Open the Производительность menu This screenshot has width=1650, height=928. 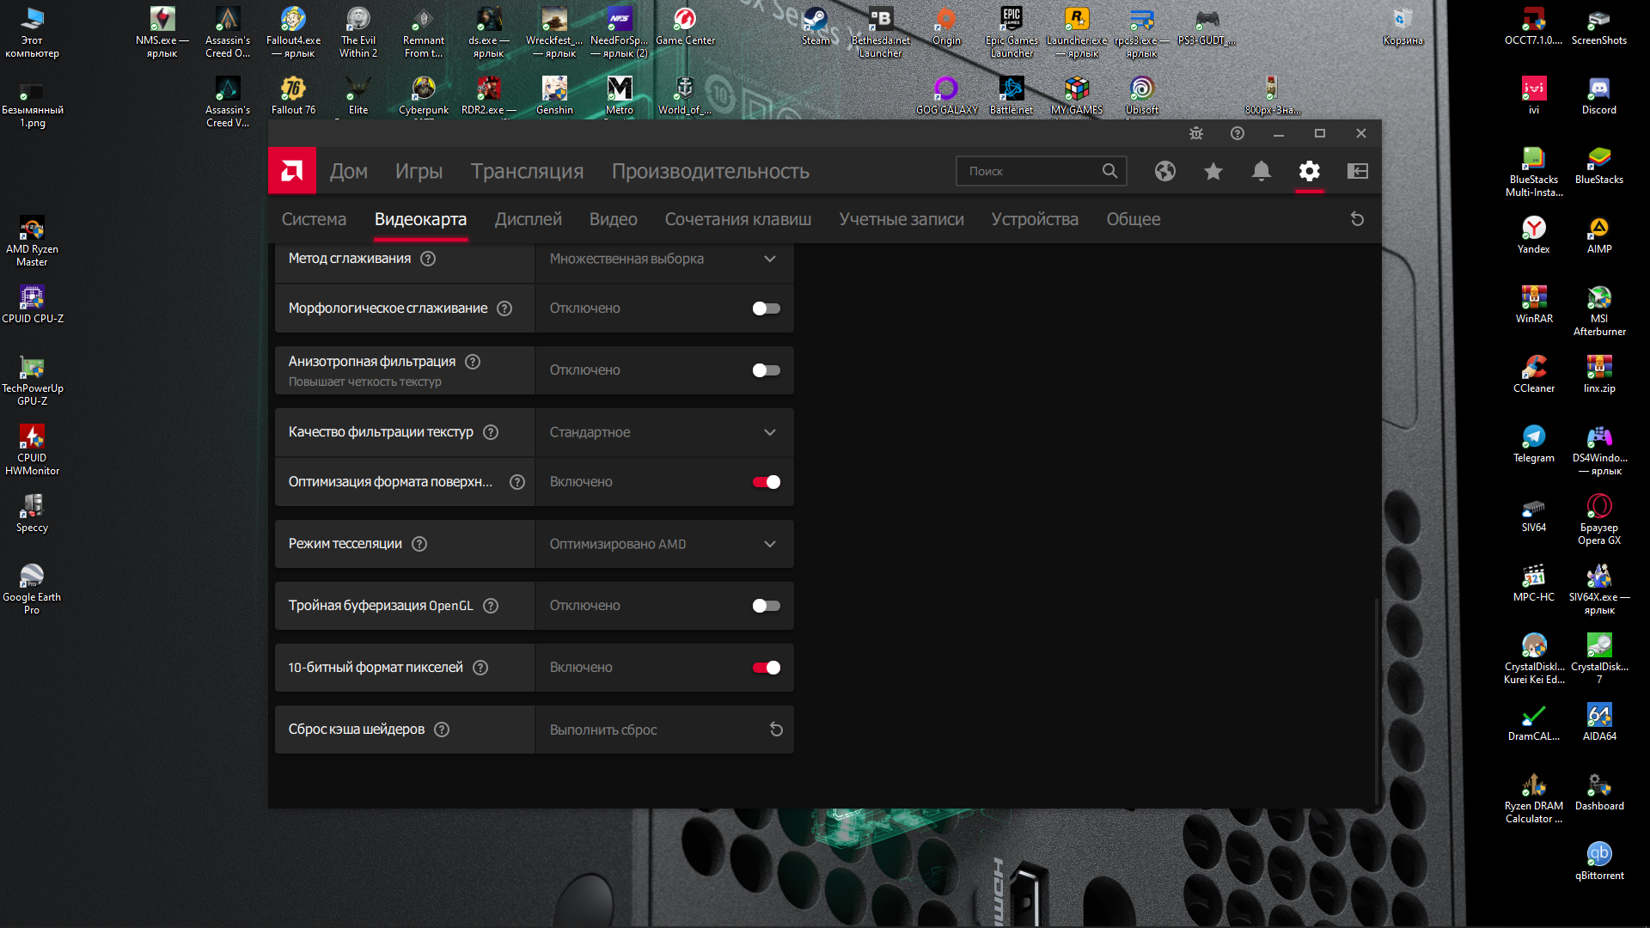click(x=710, y=171)
